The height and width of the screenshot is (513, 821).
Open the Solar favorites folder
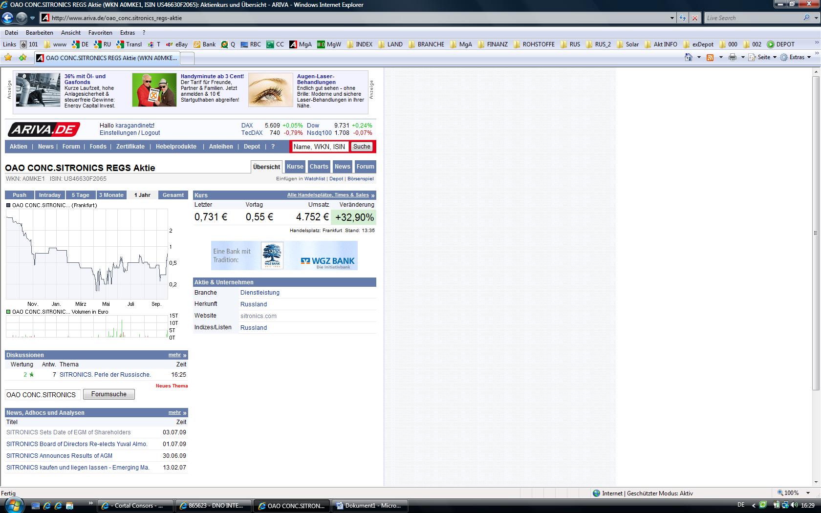pos(627,44)
